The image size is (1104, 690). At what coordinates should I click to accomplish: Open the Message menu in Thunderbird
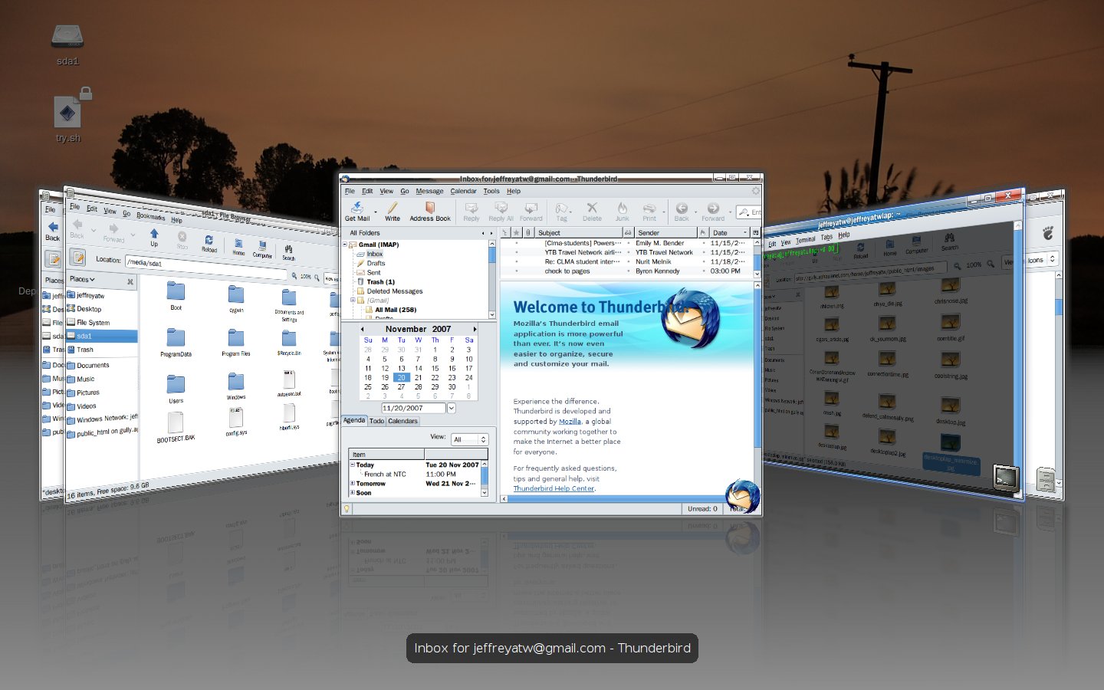tap(429, 191)
